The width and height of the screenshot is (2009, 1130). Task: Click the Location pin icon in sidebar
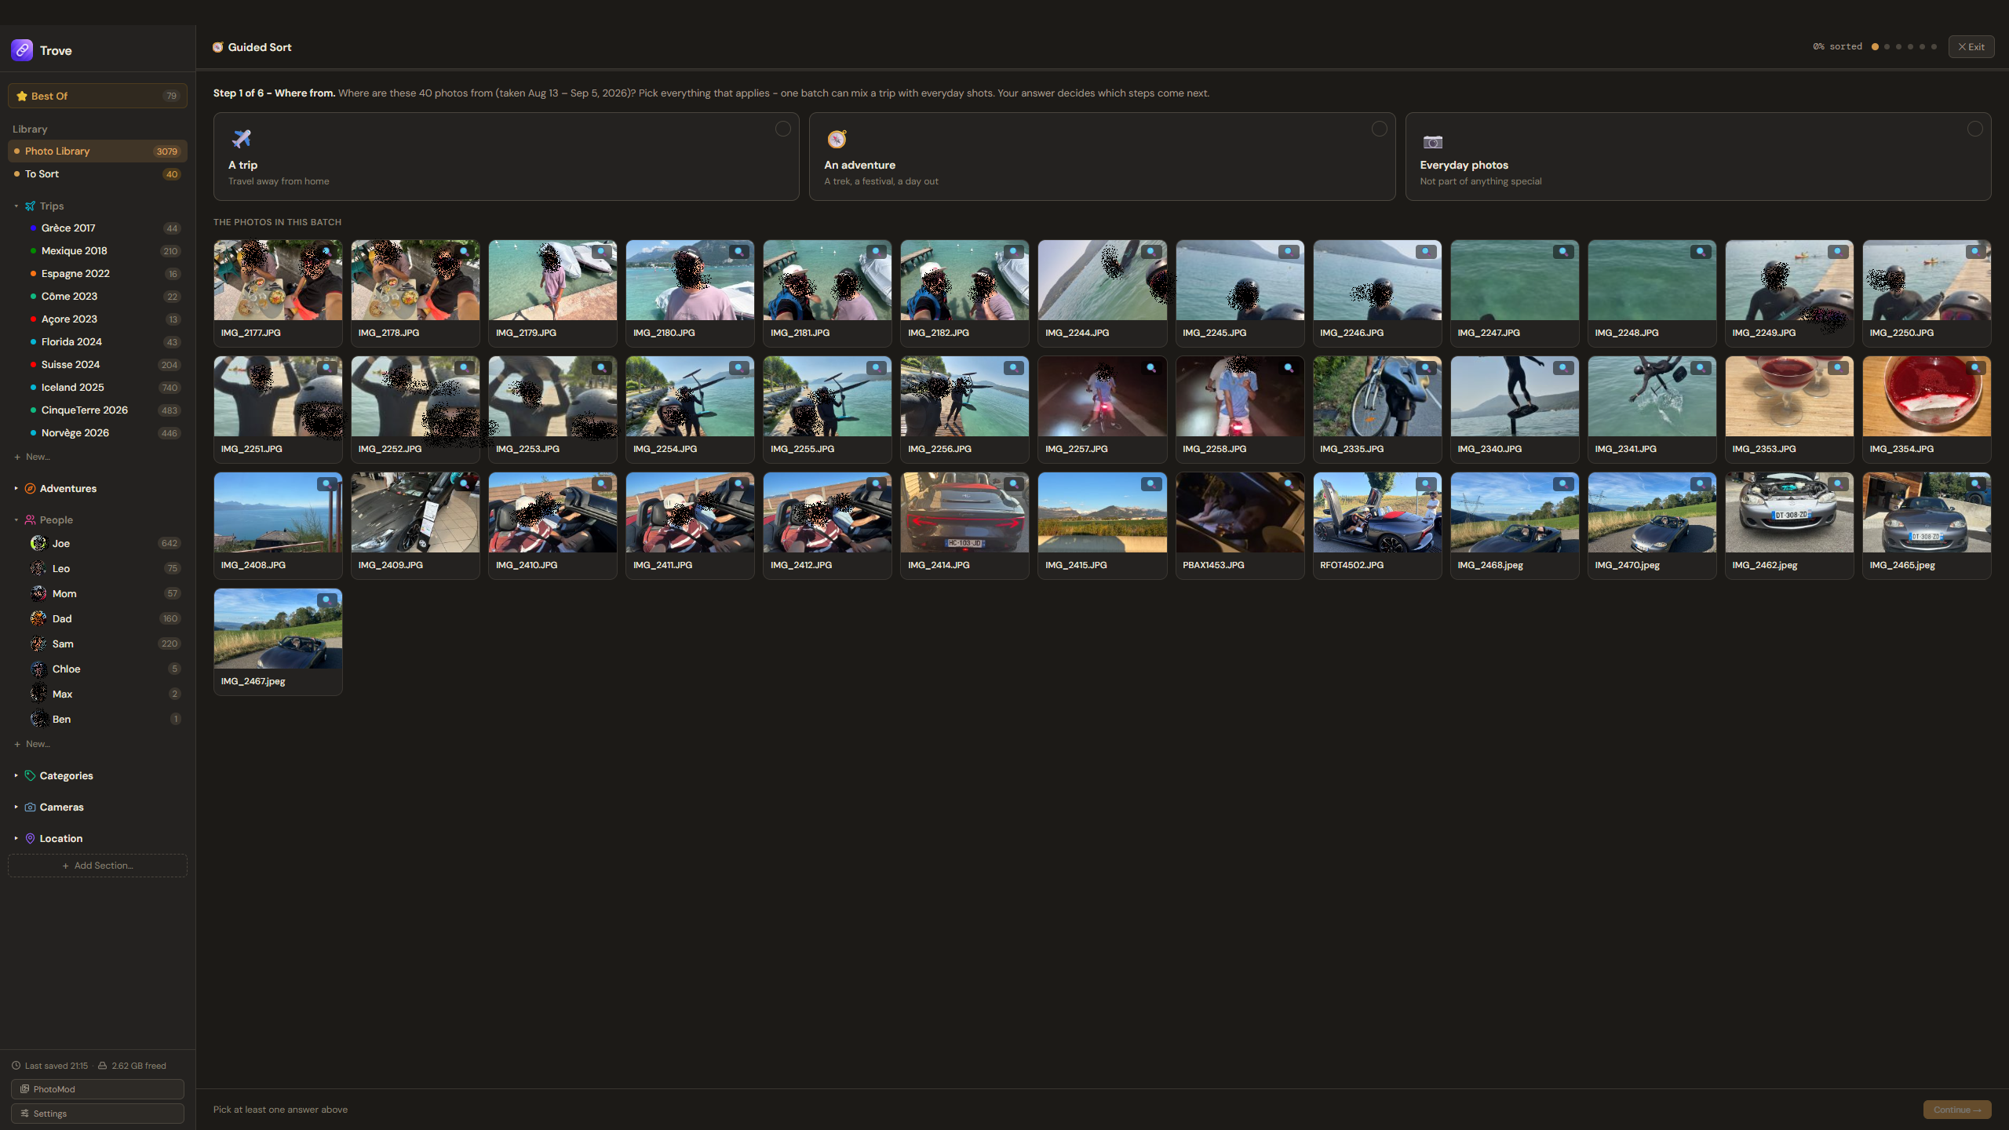[30, 838]
